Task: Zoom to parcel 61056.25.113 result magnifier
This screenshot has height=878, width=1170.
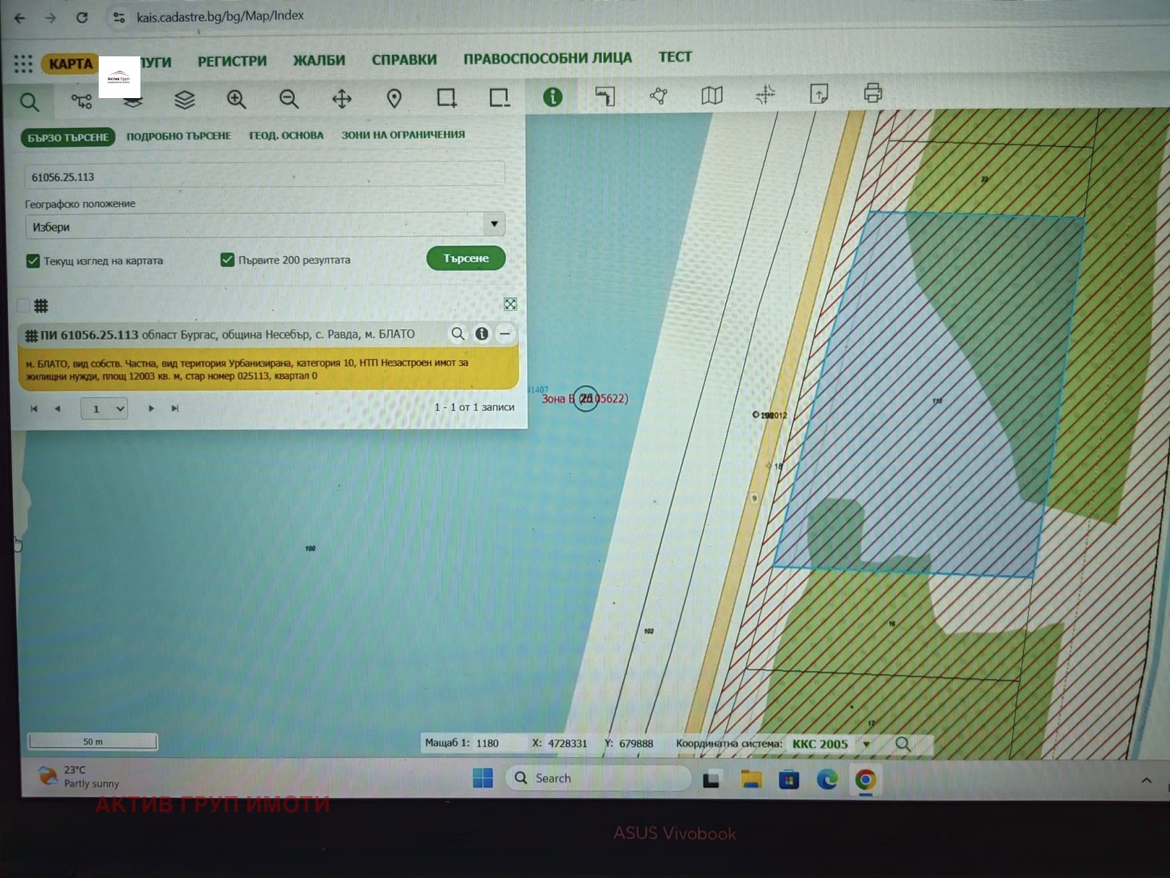Action: click(x=458, y=334)
